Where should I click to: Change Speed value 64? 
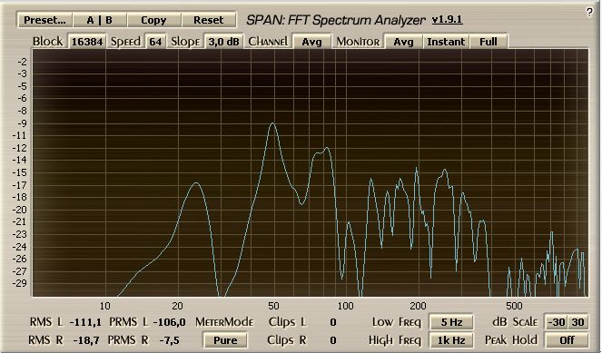pyautogui.click(x=155, y=42)
